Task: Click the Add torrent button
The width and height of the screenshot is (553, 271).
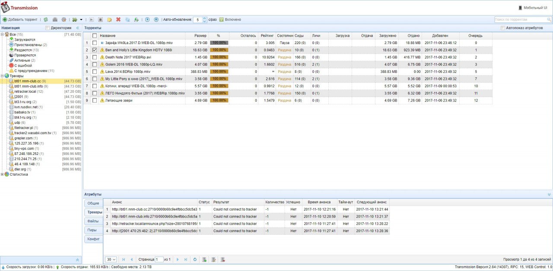Action: [x=20, y=19]
